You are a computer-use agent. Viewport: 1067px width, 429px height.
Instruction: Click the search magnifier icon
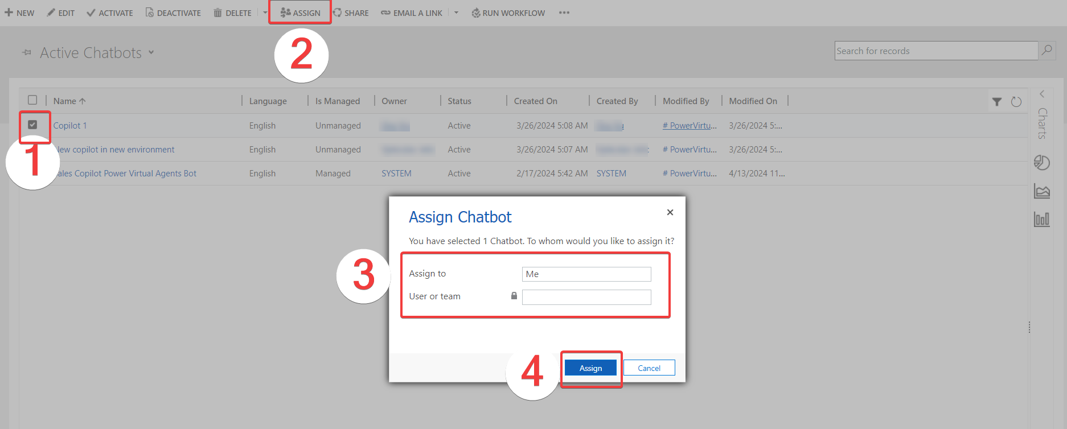[x=1047, y=50]
